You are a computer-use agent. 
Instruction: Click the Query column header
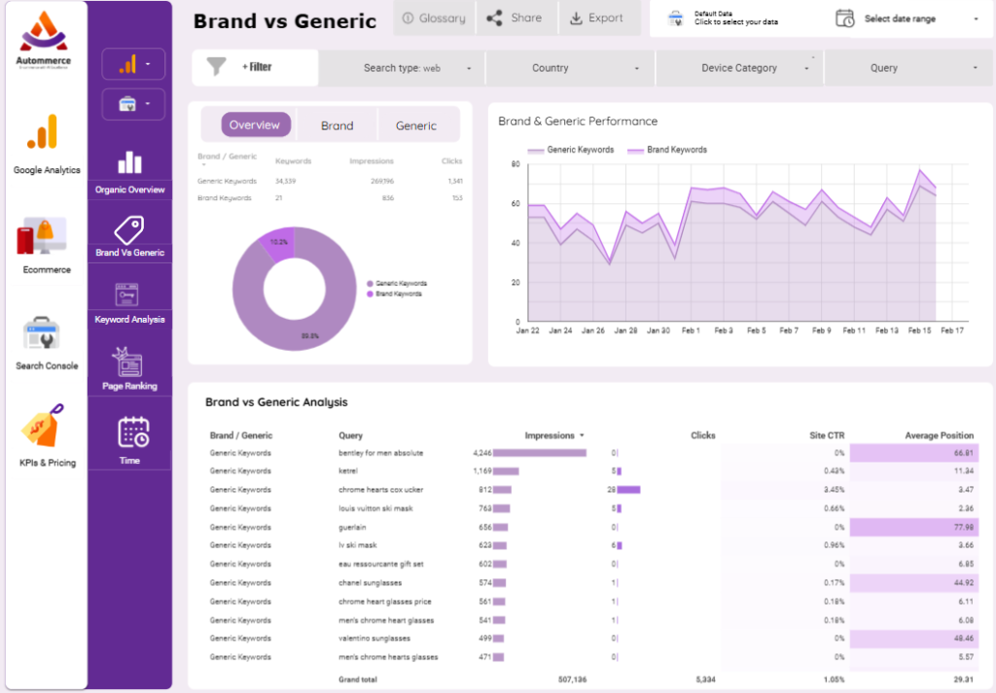[x=350, y=436]
